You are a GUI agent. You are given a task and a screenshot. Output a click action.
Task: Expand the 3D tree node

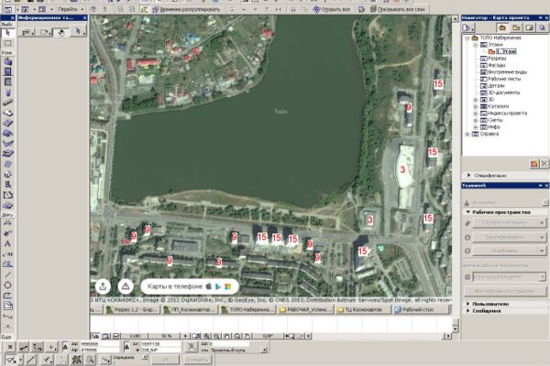[x=475, y=100]
